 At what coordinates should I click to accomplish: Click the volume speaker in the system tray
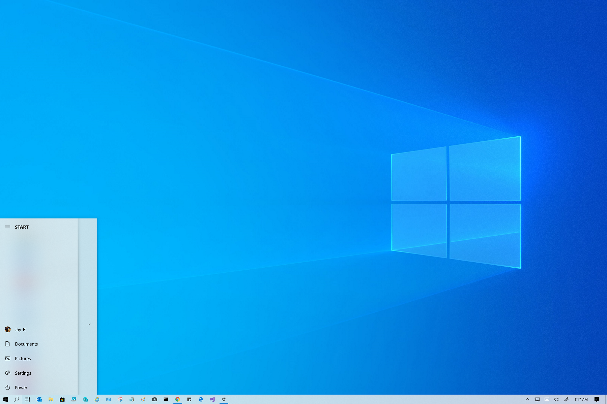[x=556, y=399]
